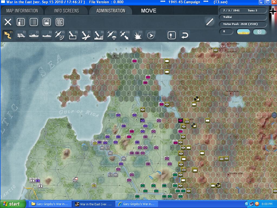This screenshot has width=277, height=208.
Task: Open the INFO SCREENS tab
Action: [67, 11]
